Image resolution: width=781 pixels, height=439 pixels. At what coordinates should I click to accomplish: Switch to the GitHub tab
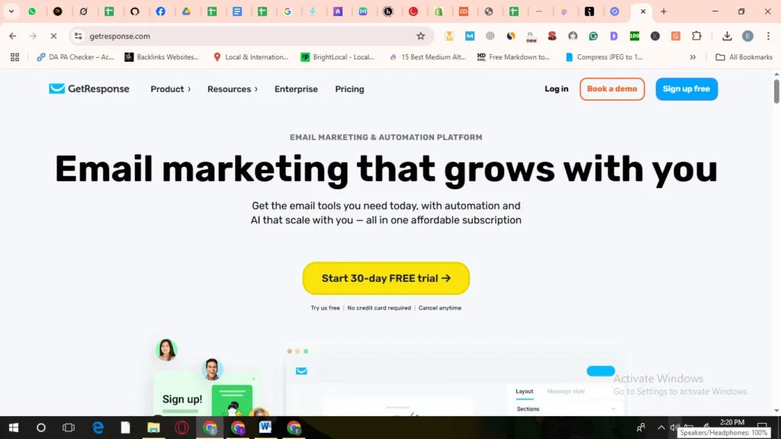(x=134, y=11)
